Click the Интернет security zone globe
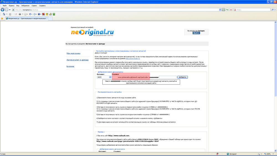The width and height of the screenshot is (277, 156). coord(228,154)
